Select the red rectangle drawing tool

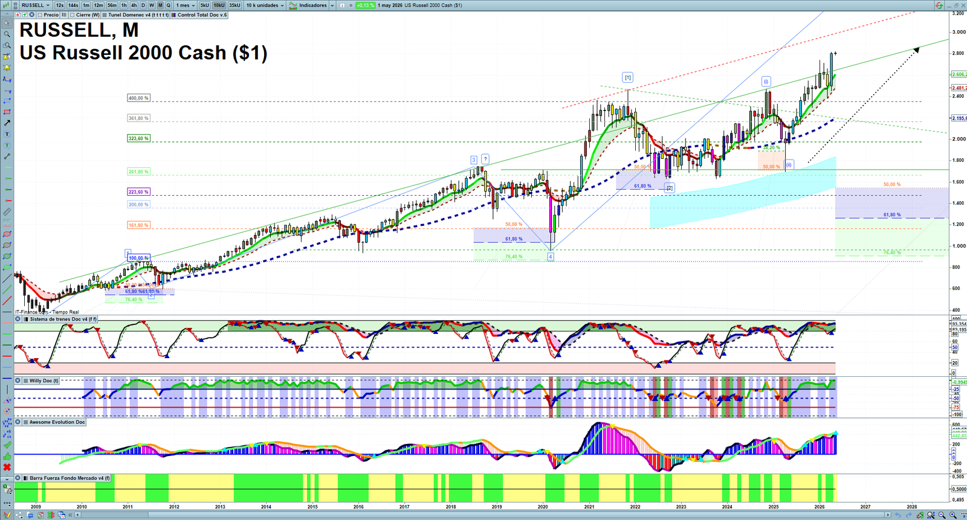pos(7,112)
